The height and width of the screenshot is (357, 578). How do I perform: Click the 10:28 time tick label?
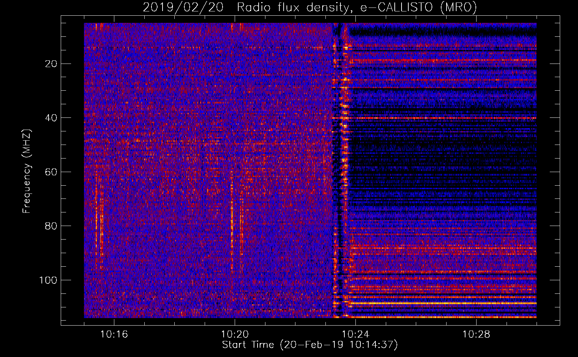click(476, 335)
